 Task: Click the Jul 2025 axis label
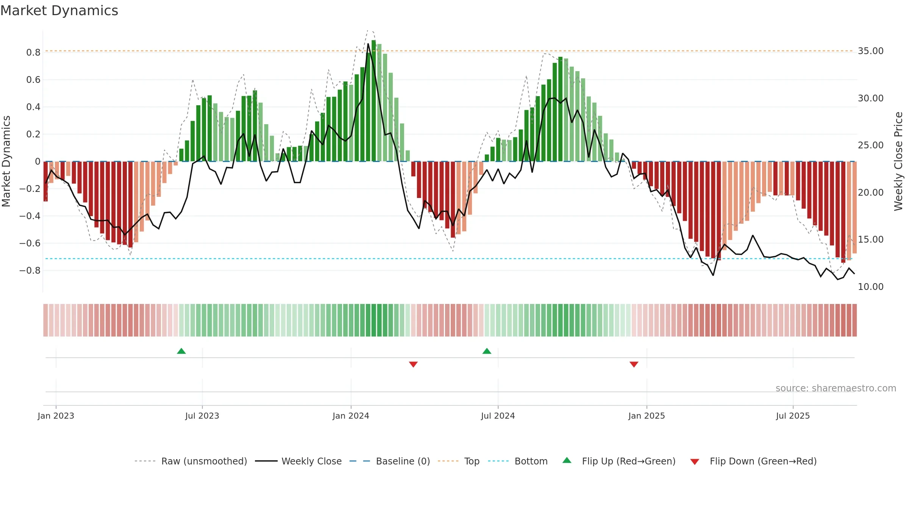tap(793, 416)
